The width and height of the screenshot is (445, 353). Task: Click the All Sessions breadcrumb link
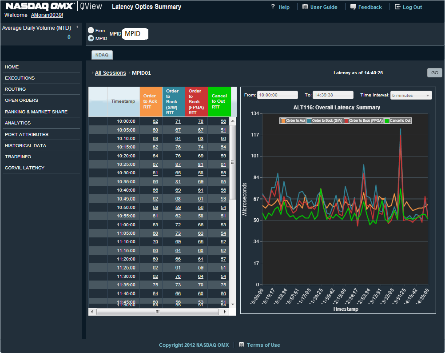point(111,73)
